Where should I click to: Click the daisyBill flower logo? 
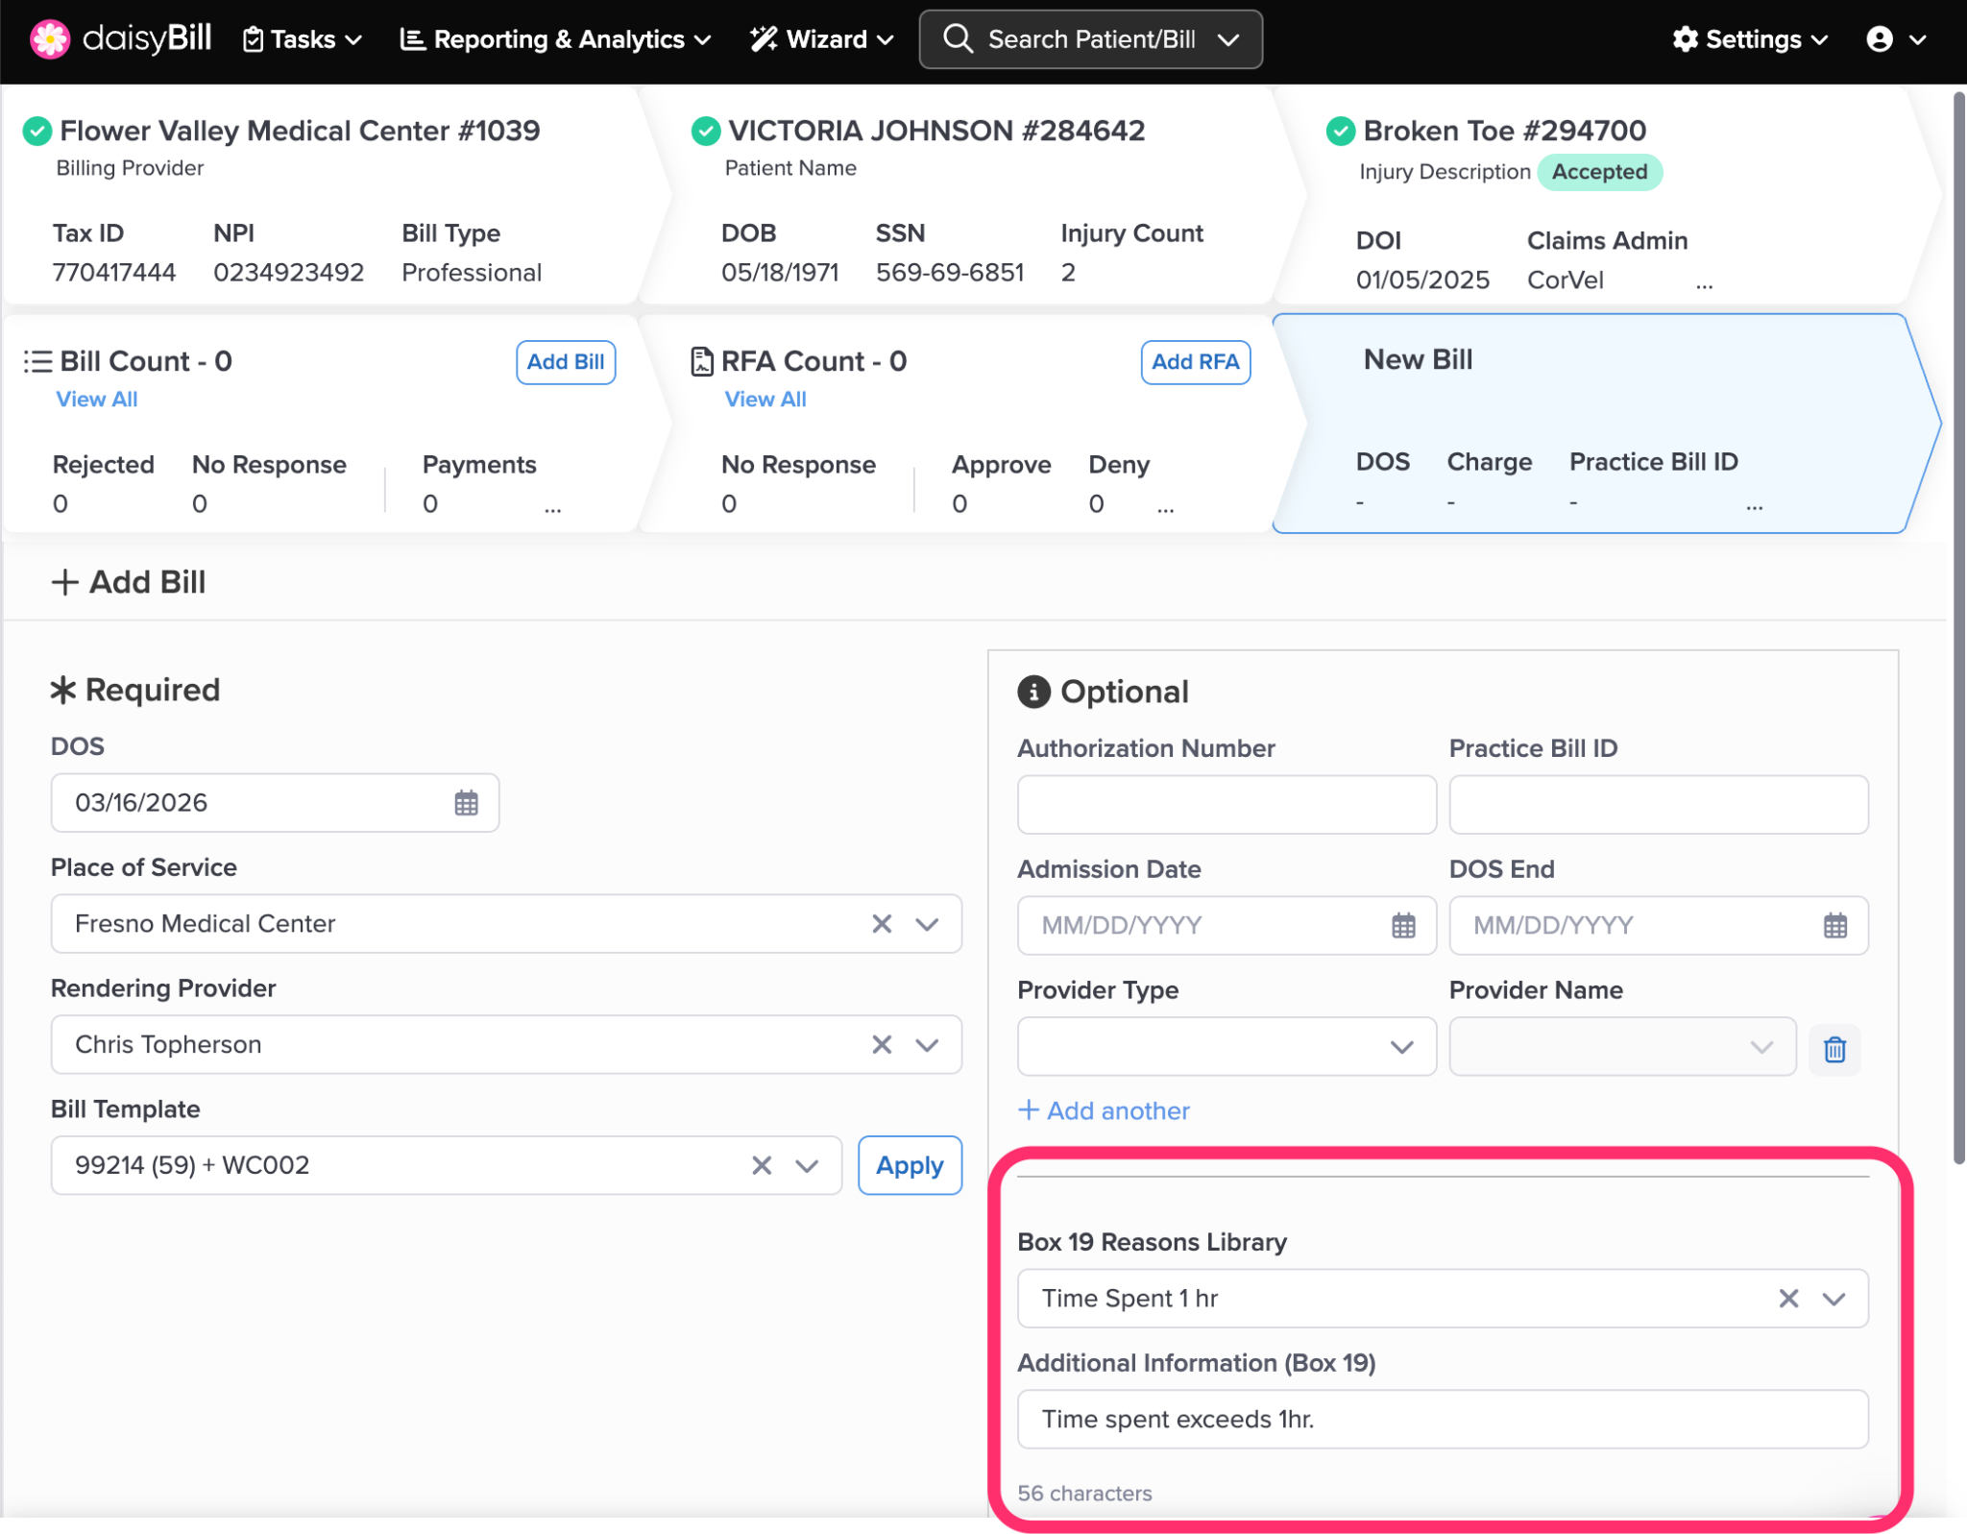tap(49, 38)
